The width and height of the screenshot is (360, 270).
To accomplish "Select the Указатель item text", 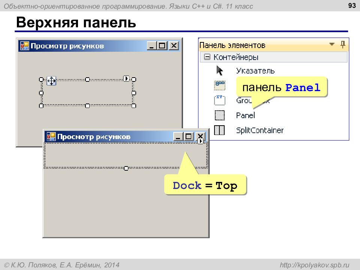I will click(x=255, y=71).
